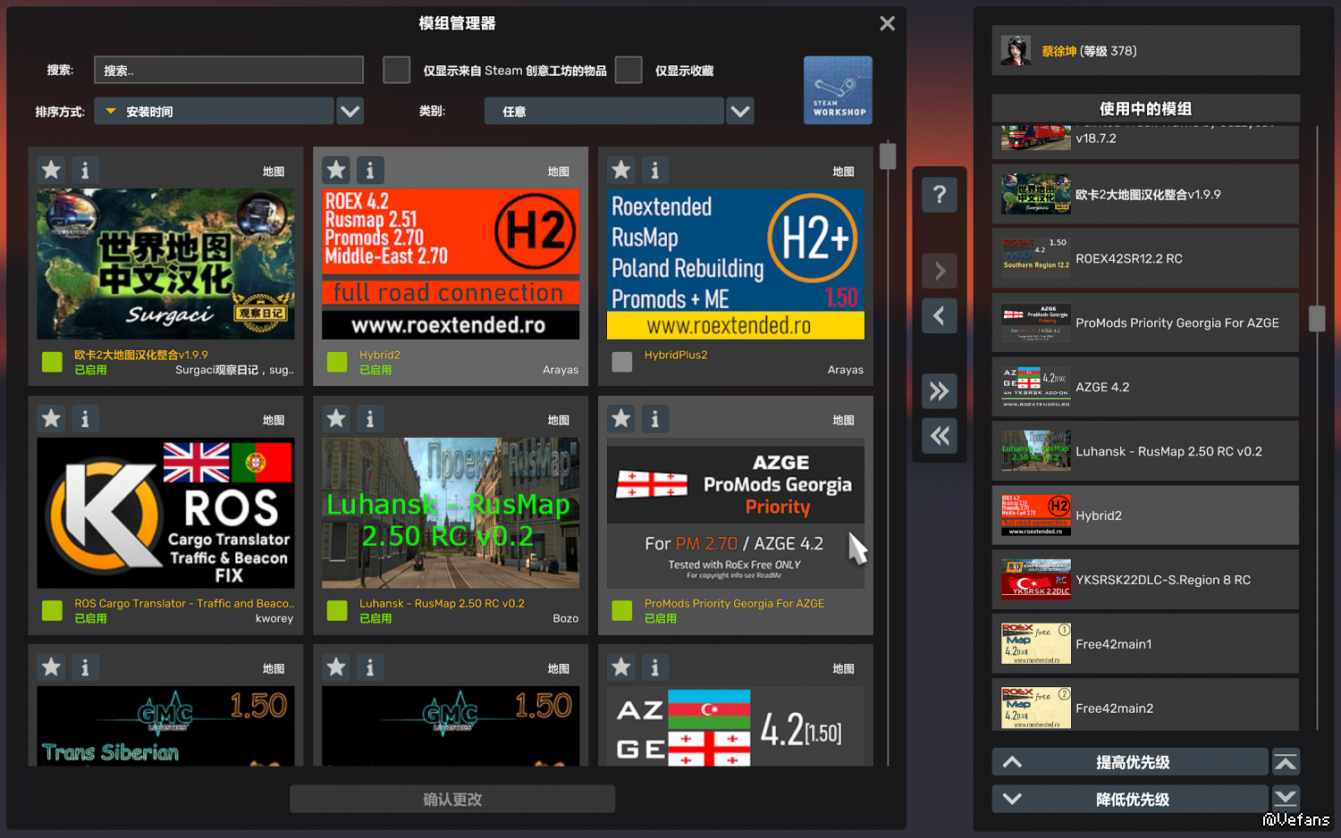The image size is (1341, 838).
Task: Open the Steam Workshop icon
Action: coord(838,90)
